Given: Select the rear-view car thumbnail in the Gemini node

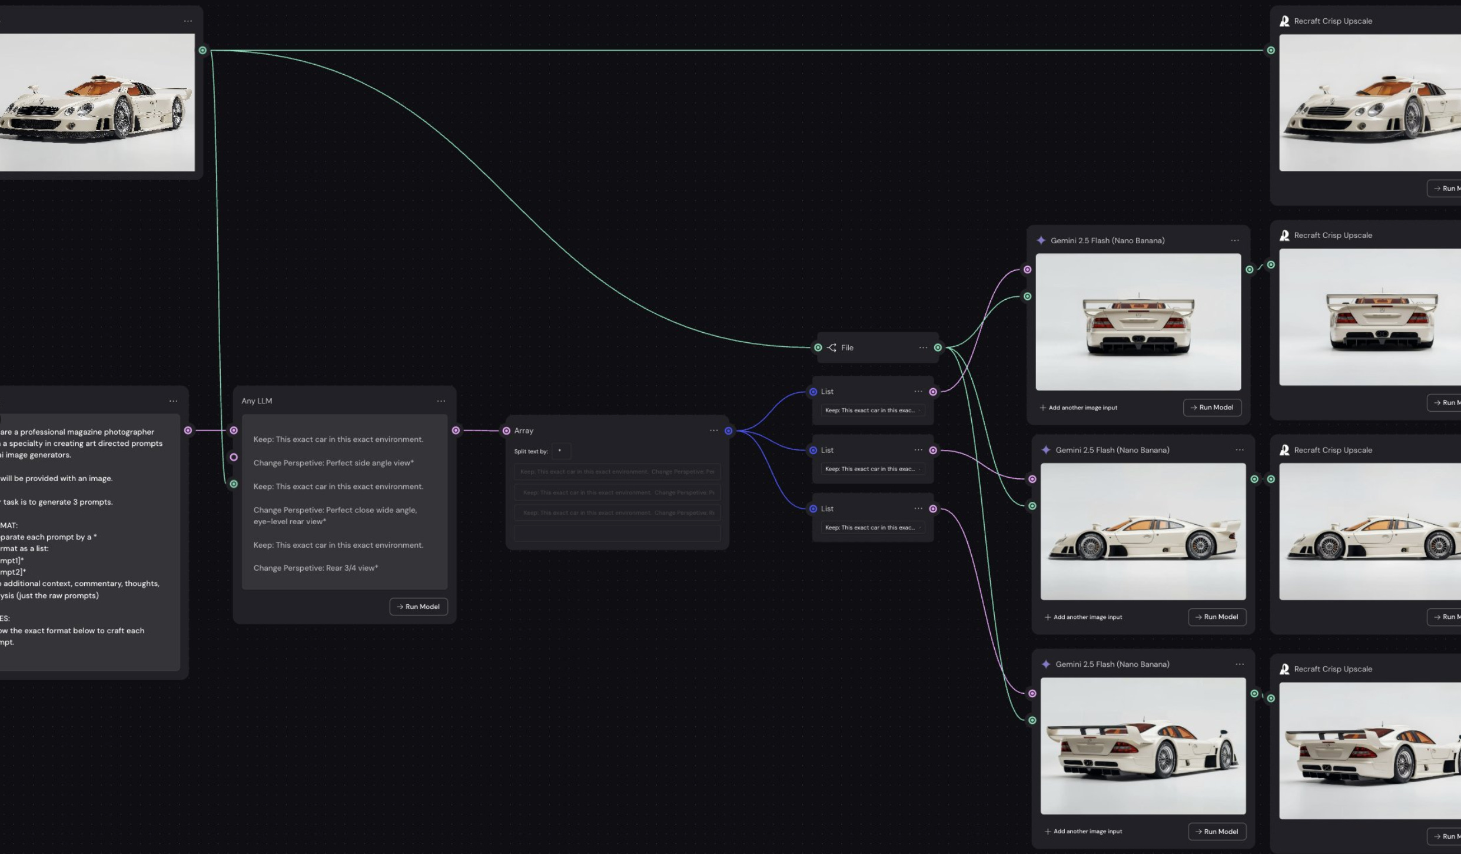Looking at the screenshot, I should point(1138,322).
